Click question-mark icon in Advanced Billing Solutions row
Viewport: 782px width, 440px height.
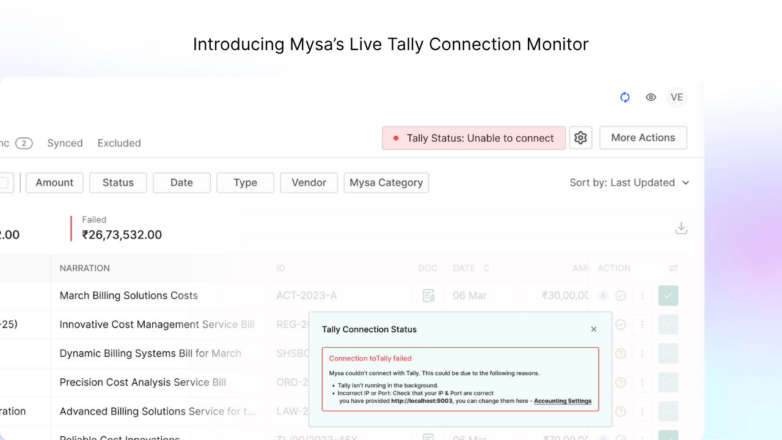(x=621, y=411)
